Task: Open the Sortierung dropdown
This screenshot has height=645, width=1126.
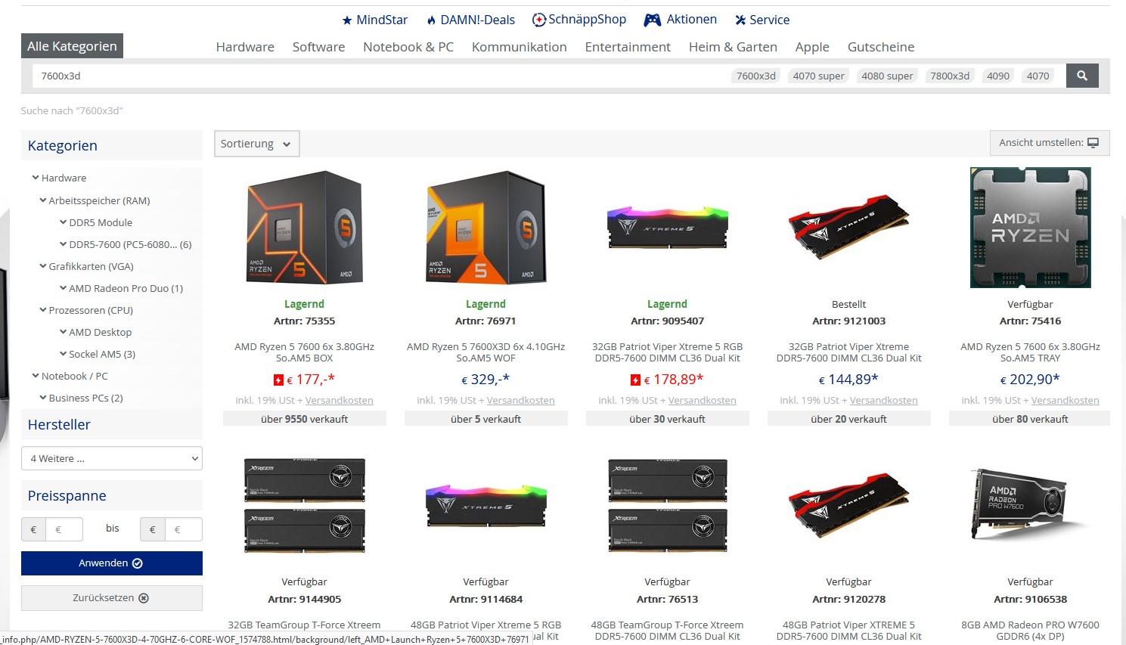Action: [256, 144]
